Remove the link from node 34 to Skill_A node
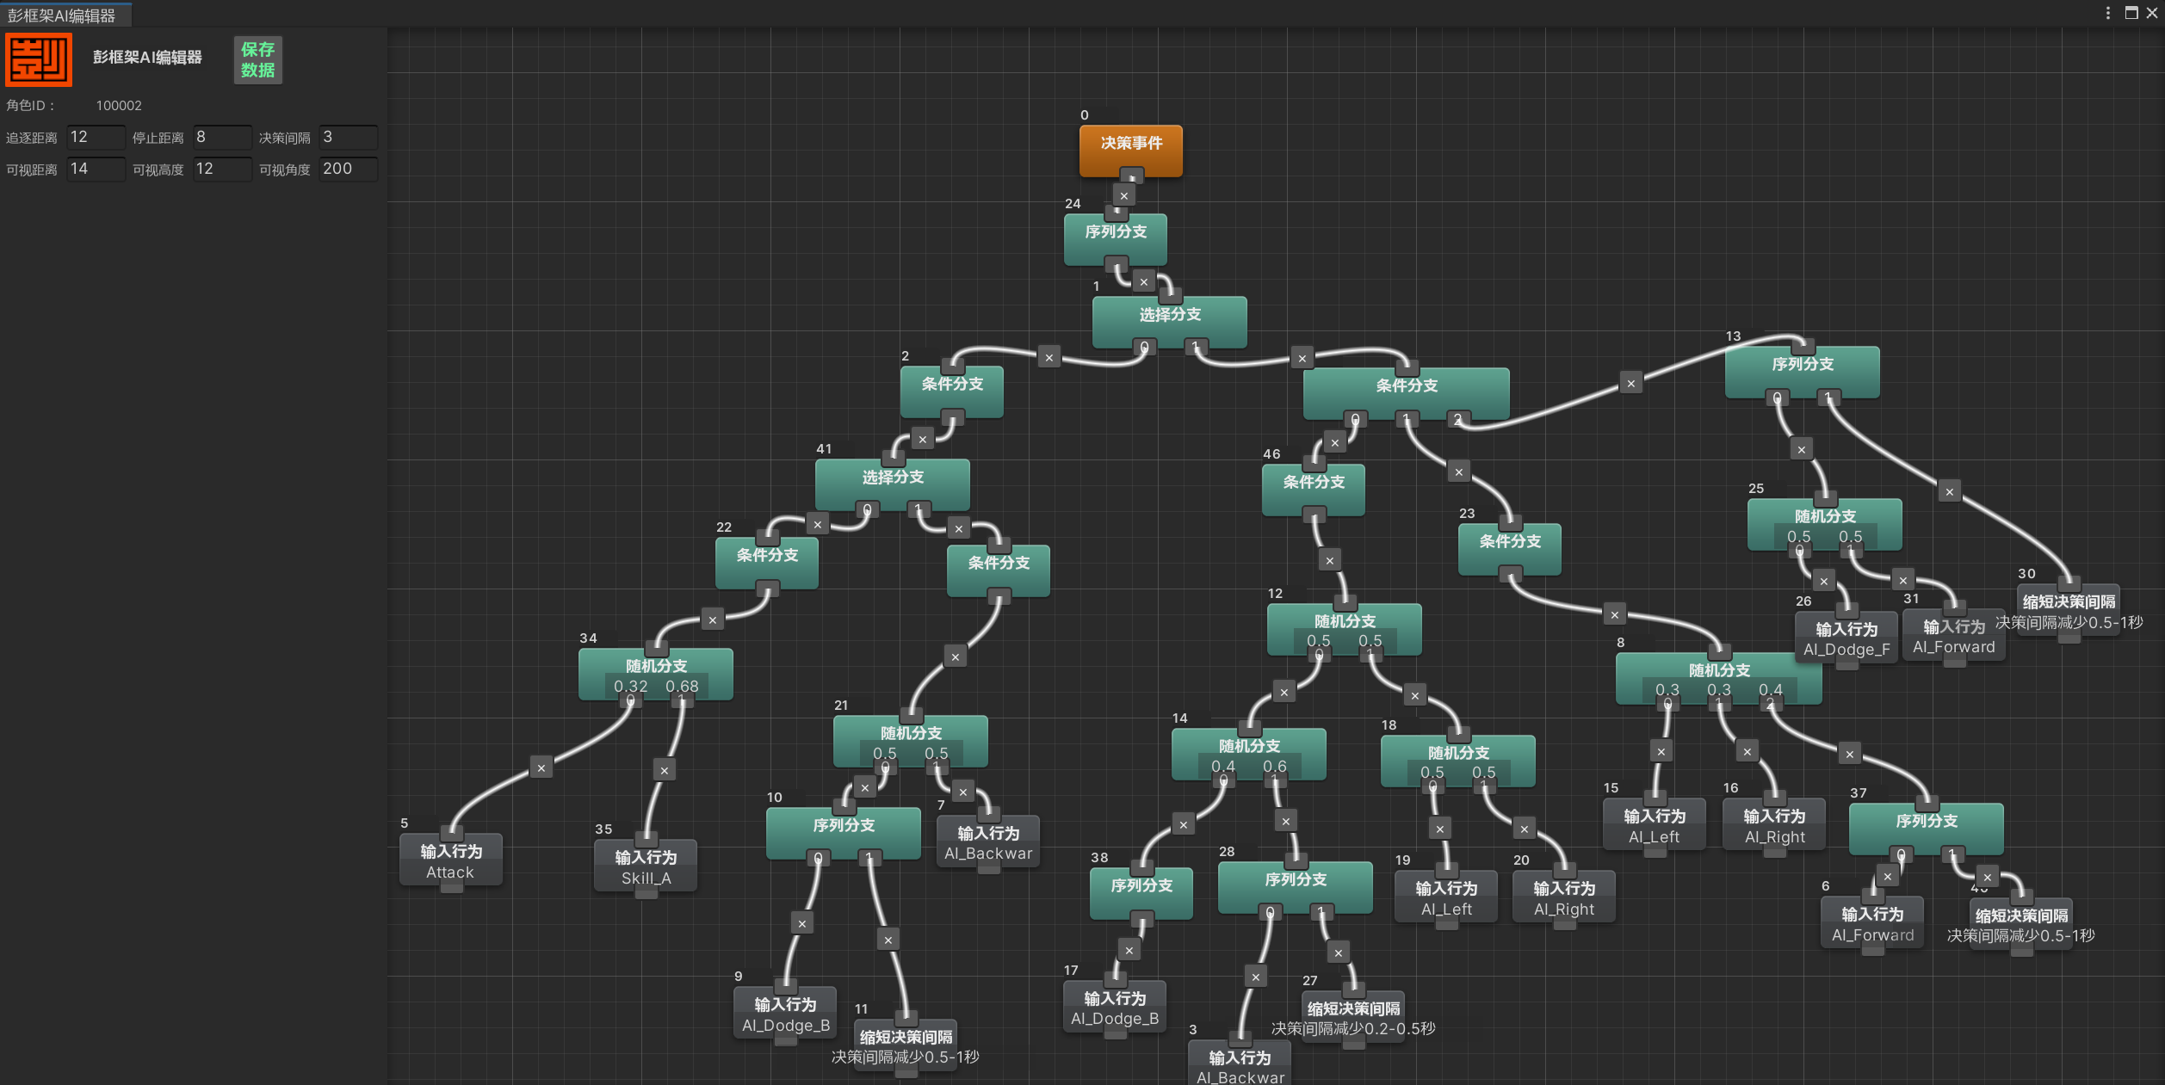2165x1085 pixels. [664, 771]
